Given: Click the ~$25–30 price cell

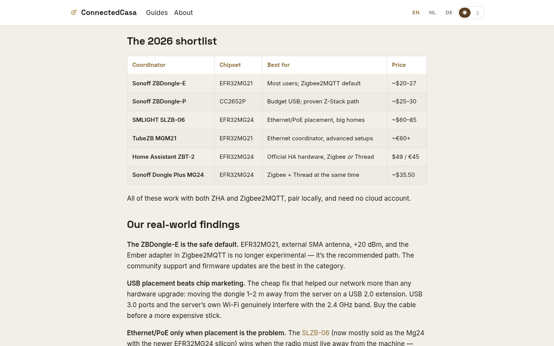Looking at the screenshot, I should click(407, 101).
